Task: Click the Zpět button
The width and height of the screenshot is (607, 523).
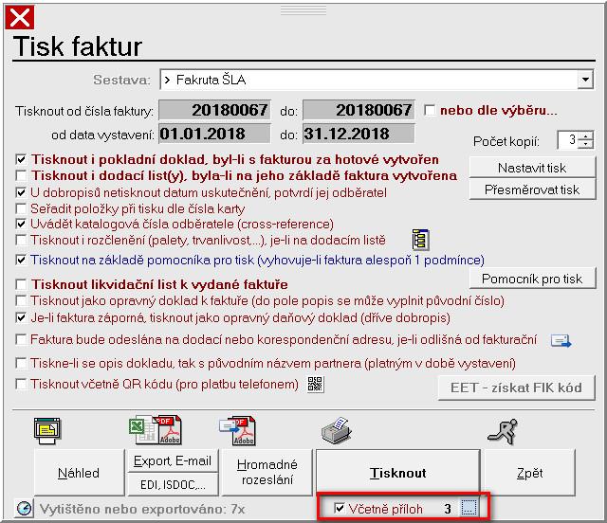Action: (x=529, y=473)
